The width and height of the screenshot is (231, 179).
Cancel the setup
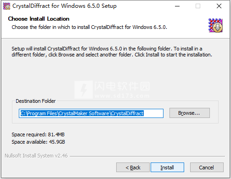(x=207, y=168)
